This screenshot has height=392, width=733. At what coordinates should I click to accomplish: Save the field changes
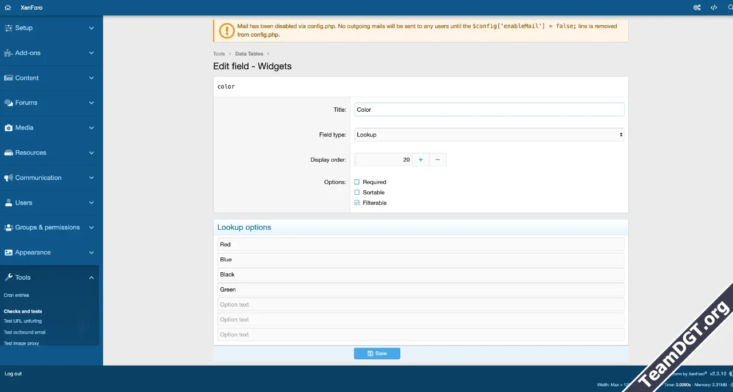tap(377, 354)
